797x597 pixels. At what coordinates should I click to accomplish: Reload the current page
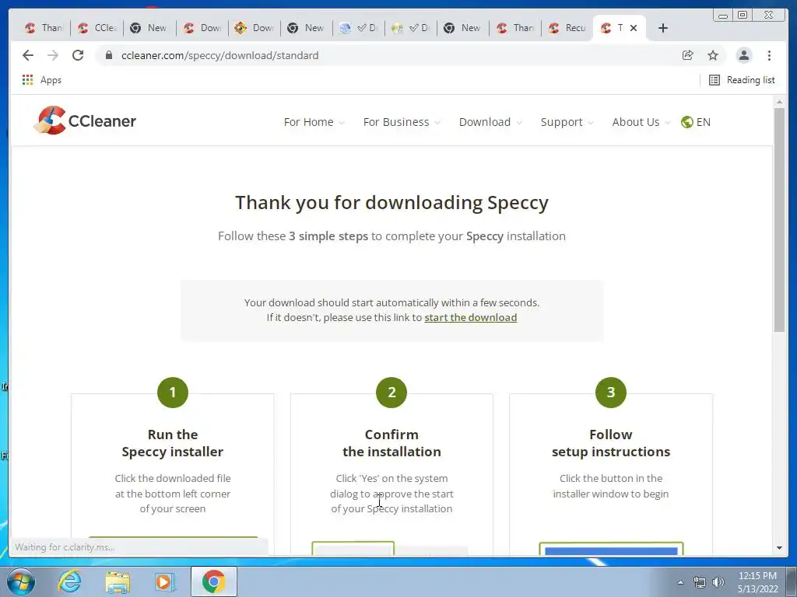tap(78, 55)
